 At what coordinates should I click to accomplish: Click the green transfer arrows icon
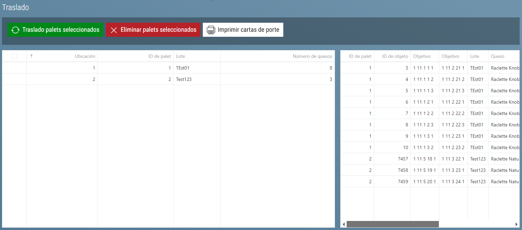(15, 30)
